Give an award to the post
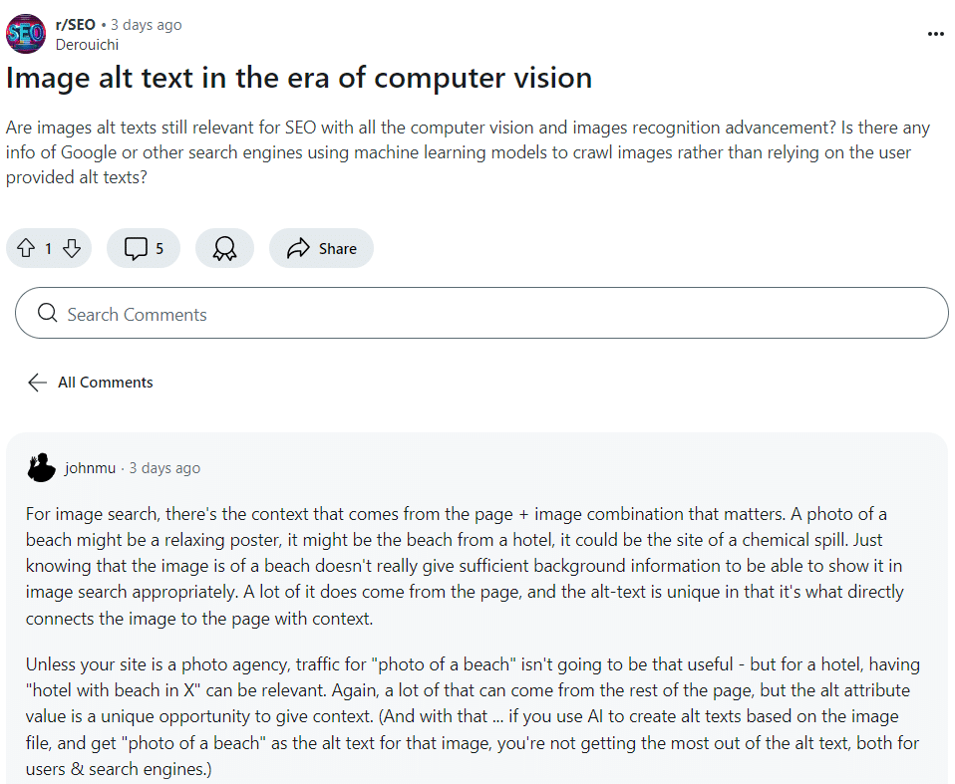Screen dimensions: 955x784 [x=224, y=249]
